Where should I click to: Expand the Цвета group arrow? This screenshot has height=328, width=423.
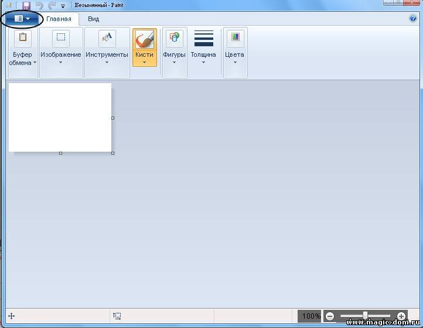[x=235, y=63]
